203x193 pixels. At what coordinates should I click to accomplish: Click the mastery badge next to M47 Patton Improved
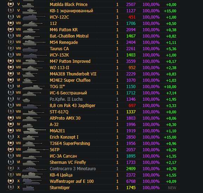pyautogui.click(x=11, y=61)
